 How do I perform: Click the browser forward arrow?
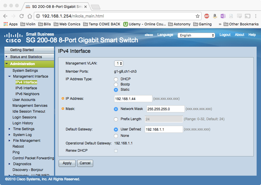(13, 16)
